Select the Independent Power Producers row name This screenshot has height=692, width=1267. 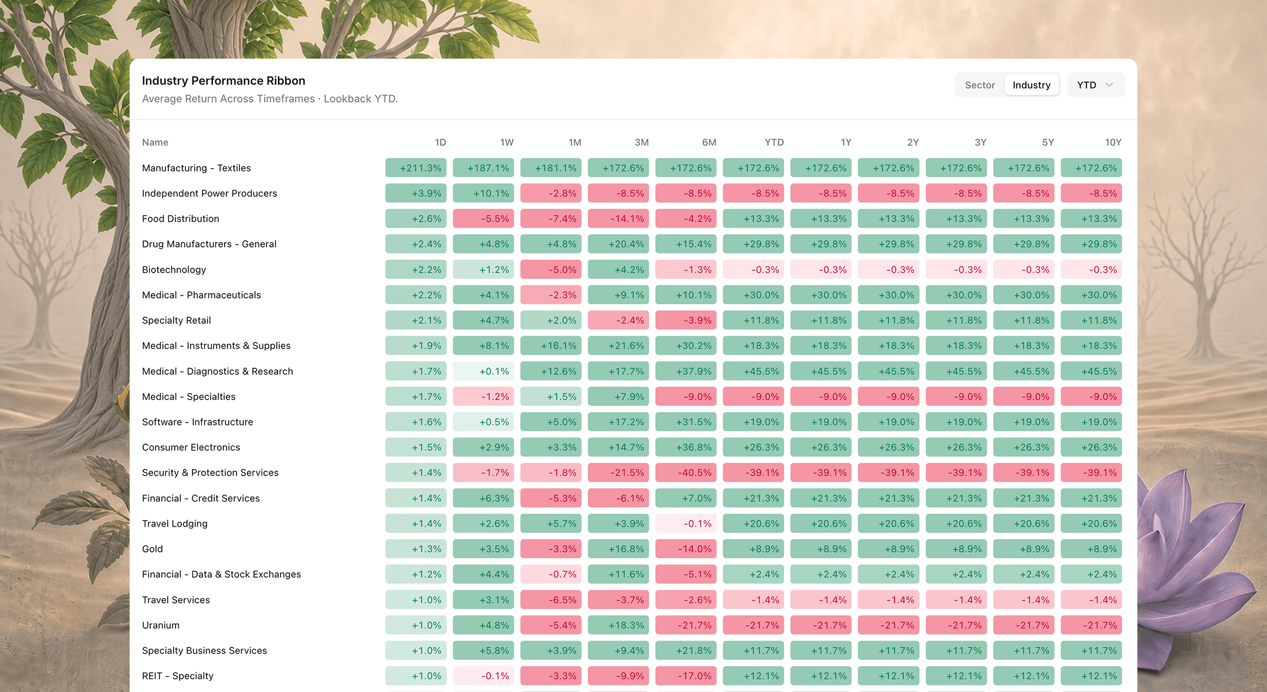[209, 194]
